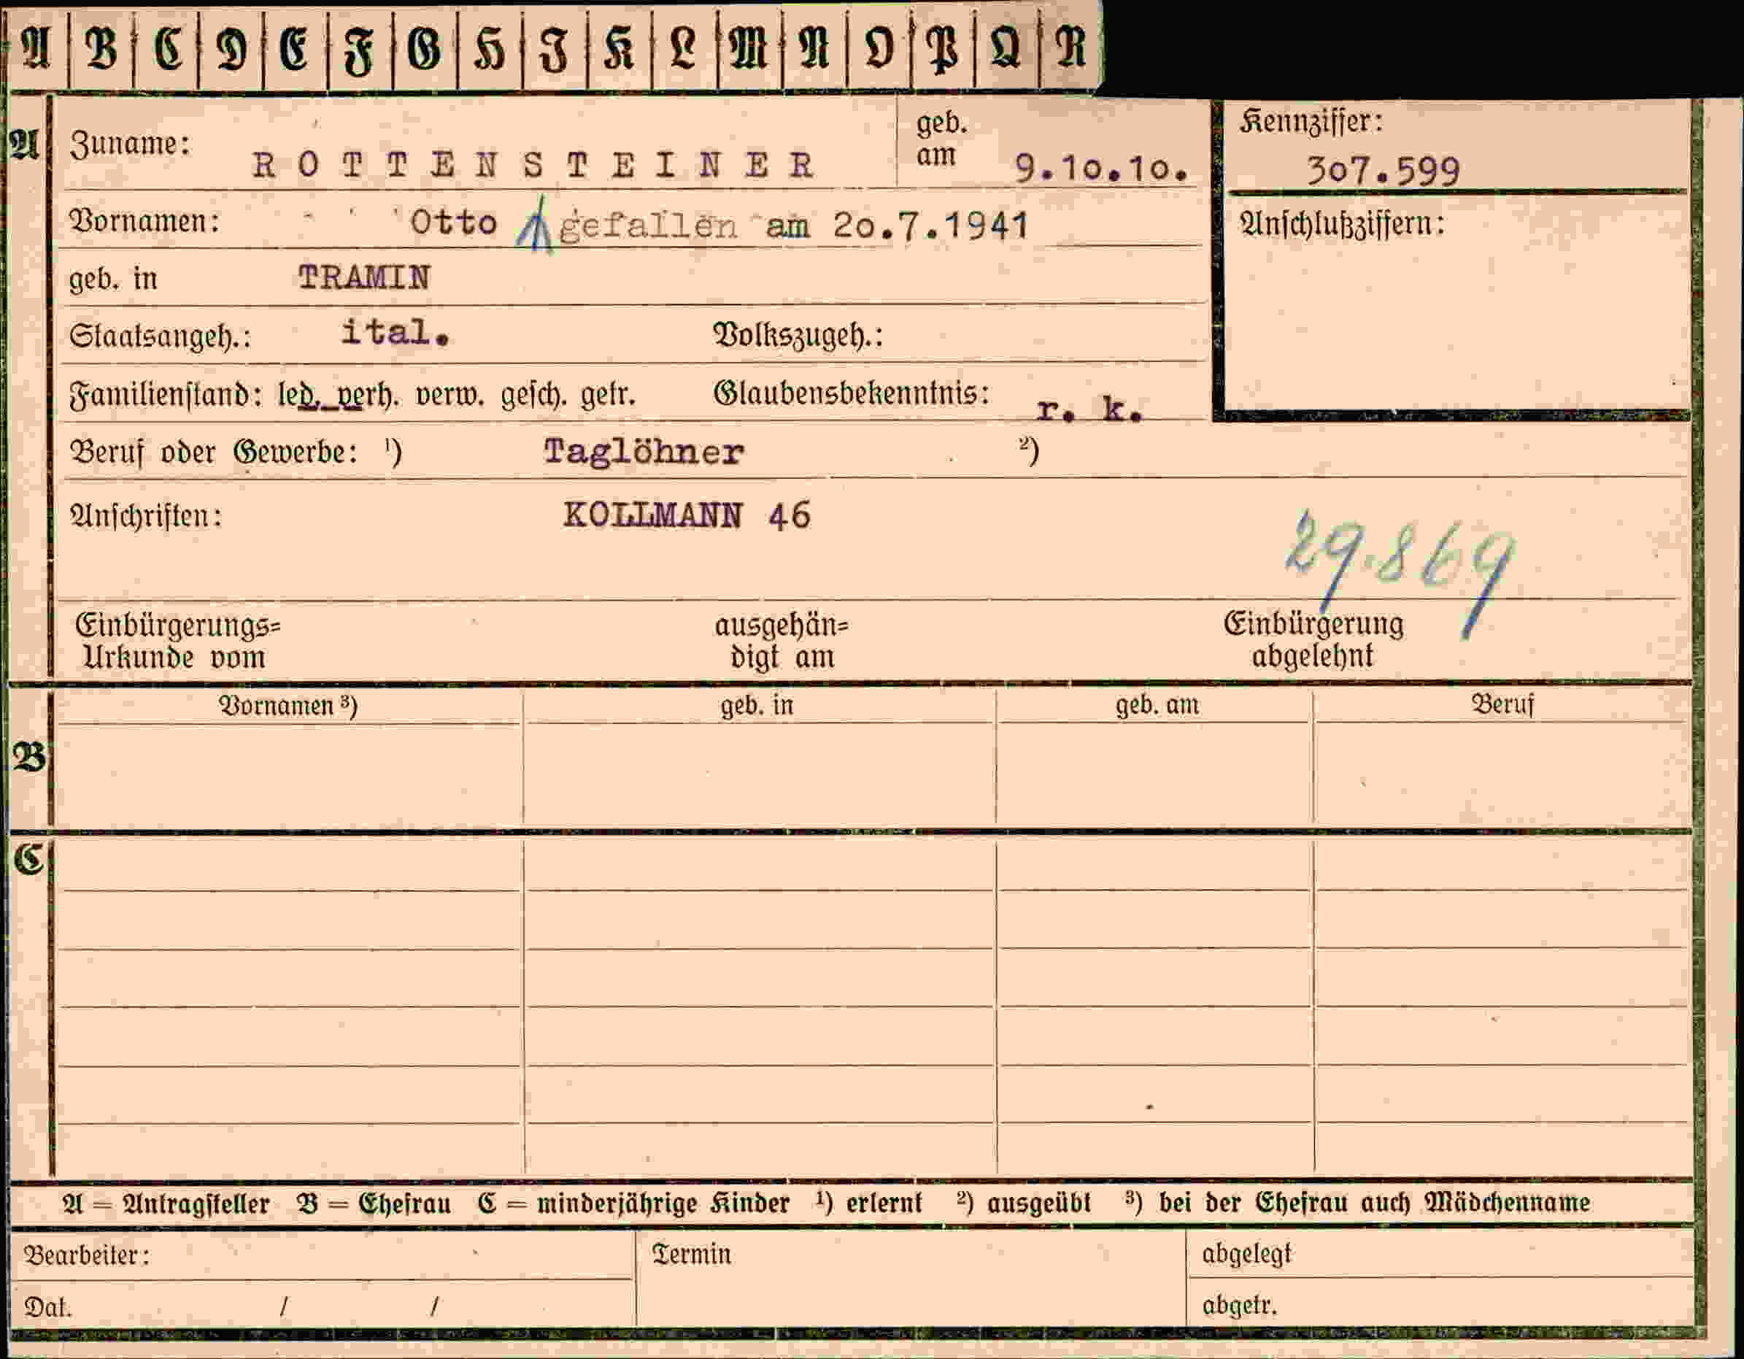Click the section C marker on the left edge
This screenshot has height=1359, width=1744.
(29, 858)
